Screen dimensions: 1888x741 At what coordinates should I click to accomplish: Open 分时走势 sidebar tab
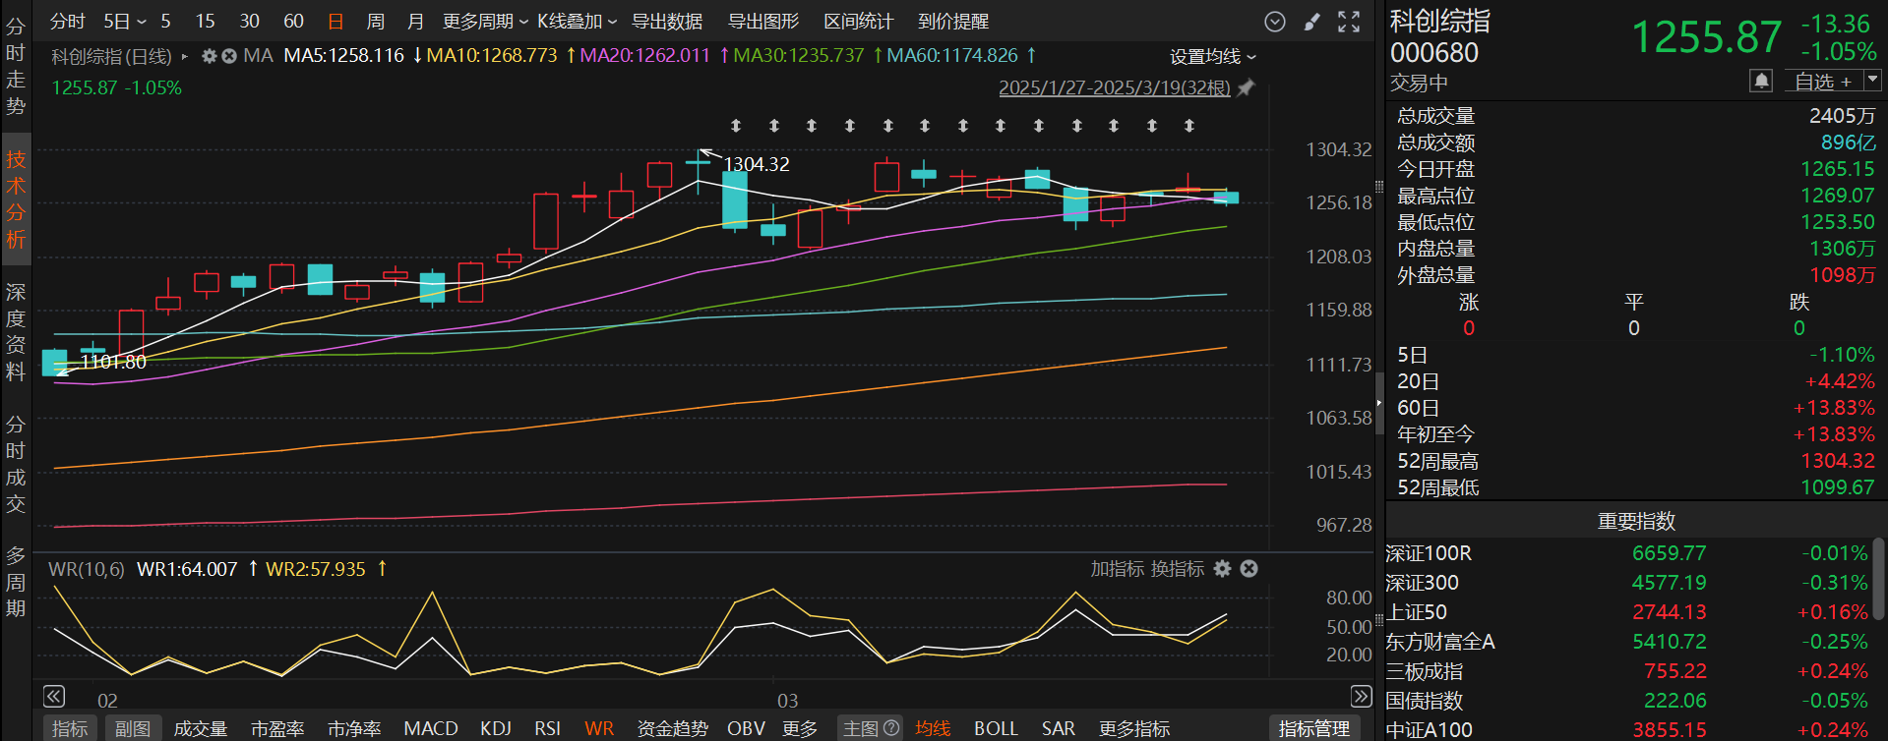[x=16, y=66]
